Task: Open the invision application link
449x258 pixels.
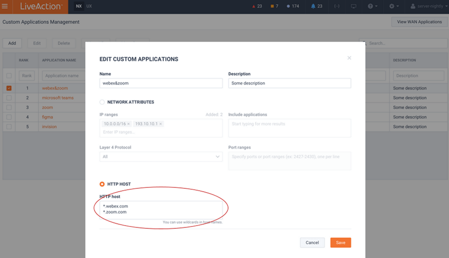Action: pos(49,126)
